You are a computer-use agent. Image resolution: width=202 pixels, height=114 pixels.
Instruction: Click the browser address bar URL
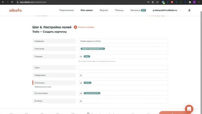[33, 2]
